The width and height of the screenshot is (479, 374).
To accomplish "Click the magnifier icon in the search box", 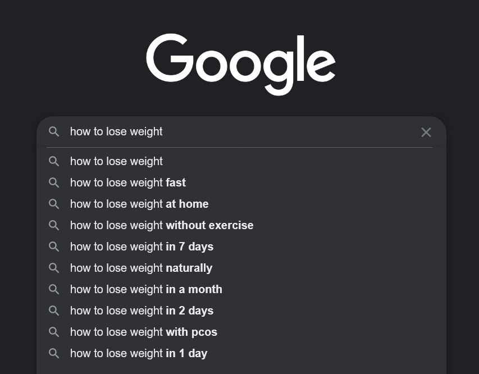I will pyautogui.click(x=54, y=132).
